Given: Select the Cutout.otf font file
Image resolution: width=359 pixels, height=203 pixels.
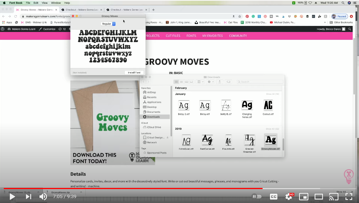Looking at the screenshot, I should click(268, 108).
